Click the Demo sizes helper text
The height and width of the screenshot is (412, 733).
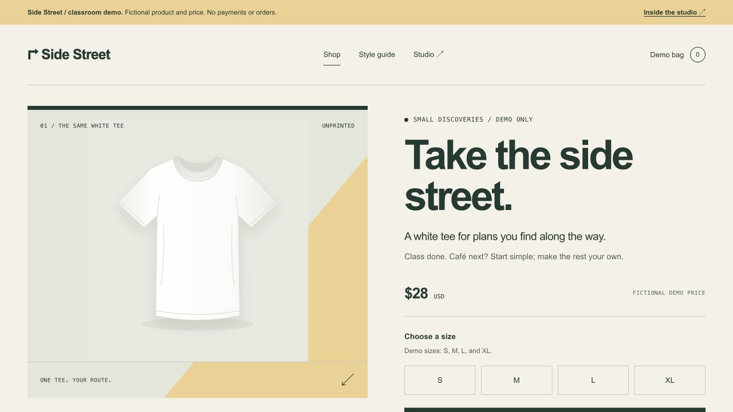[448, 351]
